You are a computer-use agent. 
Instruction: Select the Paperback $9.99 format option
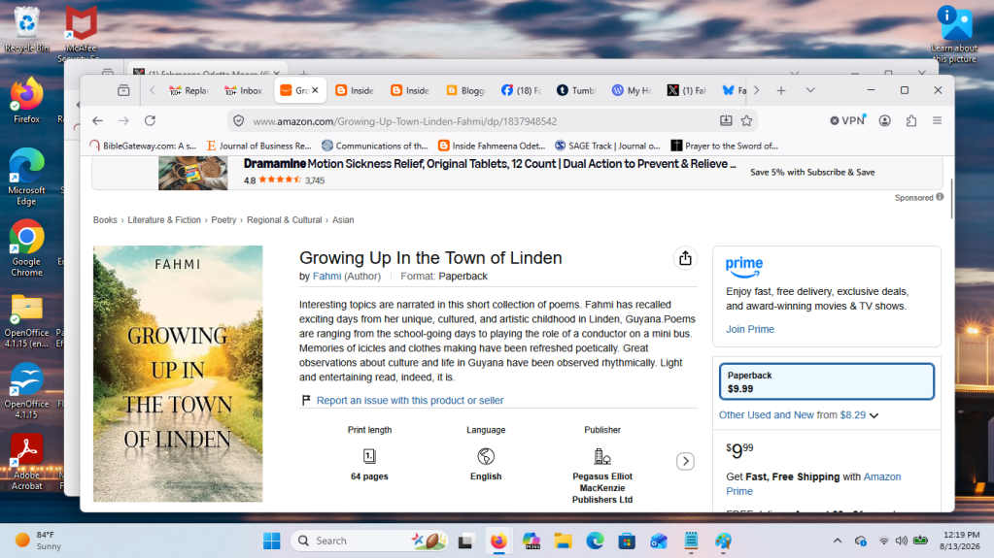(x=827, y=381)
